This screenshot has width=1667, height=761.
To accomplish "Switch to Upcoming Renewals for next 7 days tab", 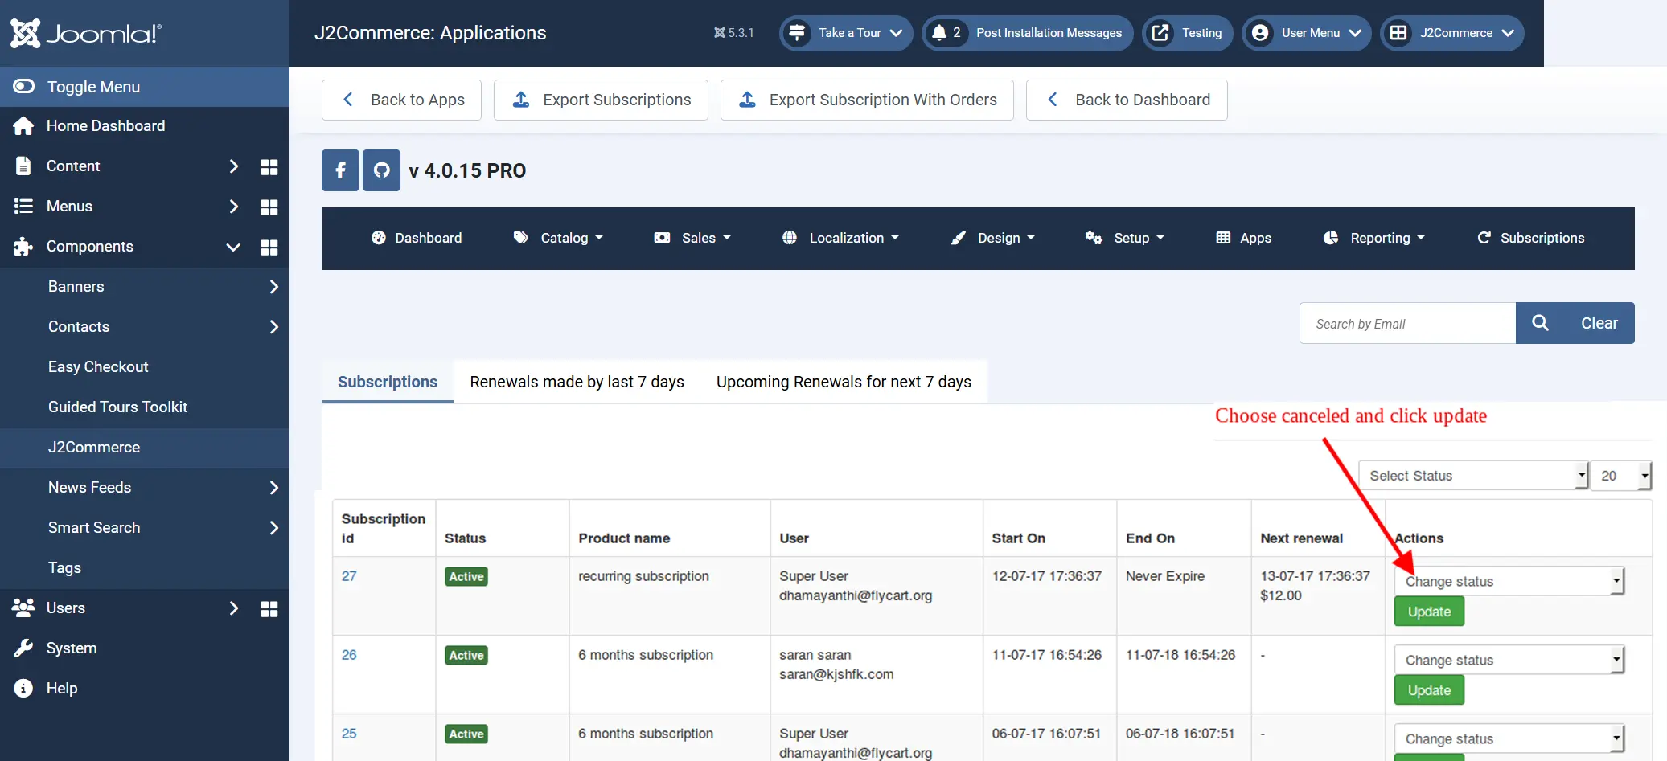I will click(844, 382).
